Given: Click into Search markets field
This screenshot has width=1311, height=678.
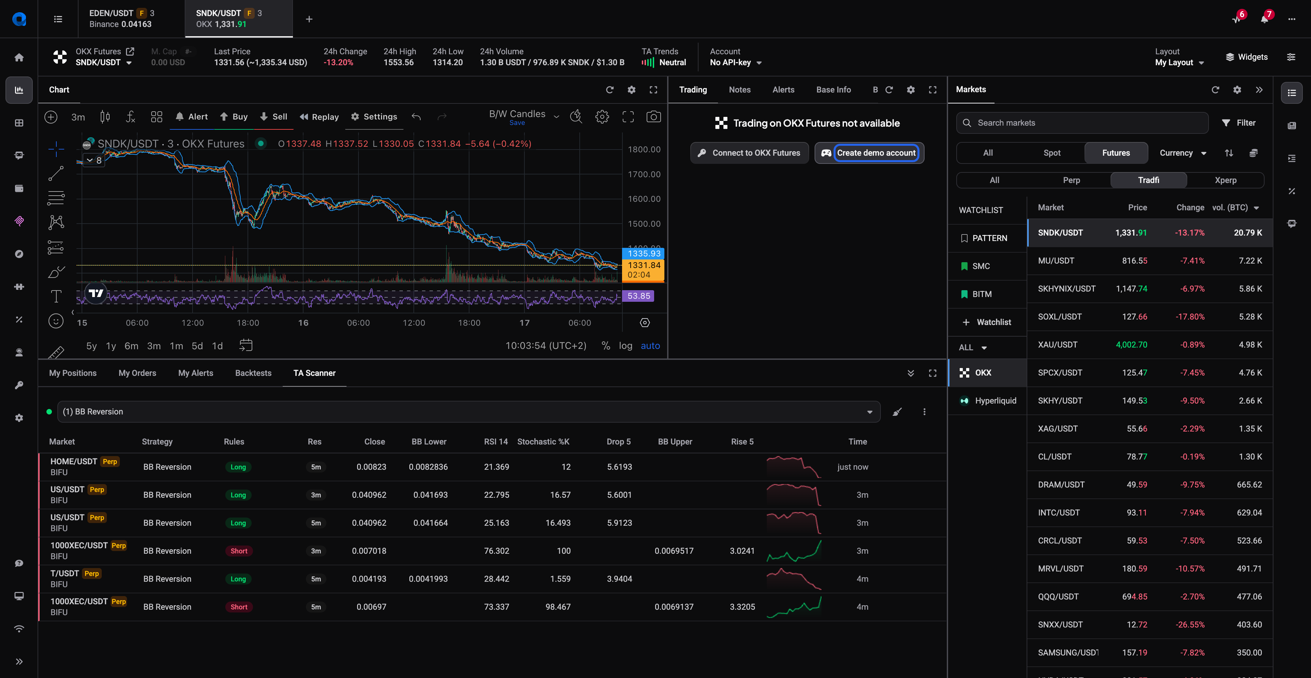Looking at the screenshot, I should click(x=1082, y=123).
